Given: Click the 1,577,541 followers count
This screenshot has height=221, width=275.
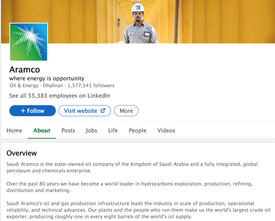Looking at the screenshot, I should point(91,86).
